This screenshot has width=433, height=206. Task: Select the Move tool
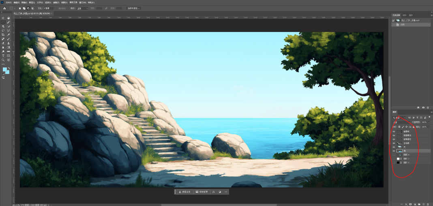(x=3, y=18)
